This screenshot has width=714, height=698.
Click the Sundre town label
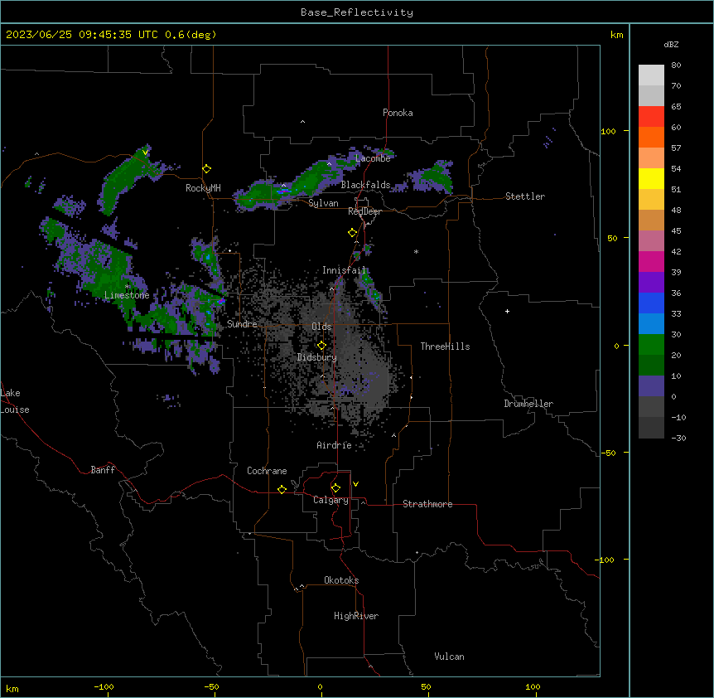tap(242, 324)
